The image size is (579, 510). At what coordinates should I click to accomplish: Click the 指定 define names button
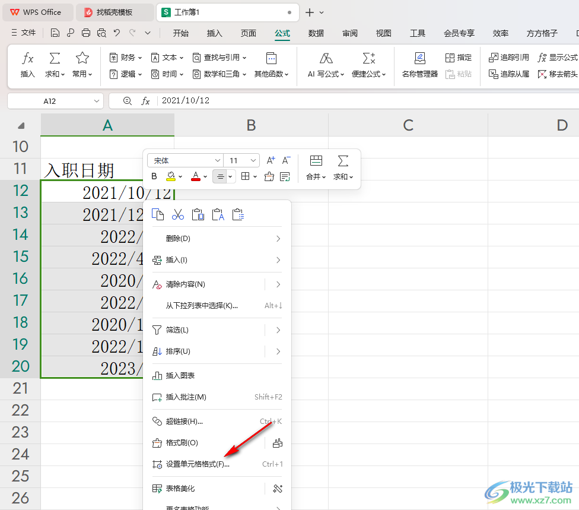pos(458,57)
